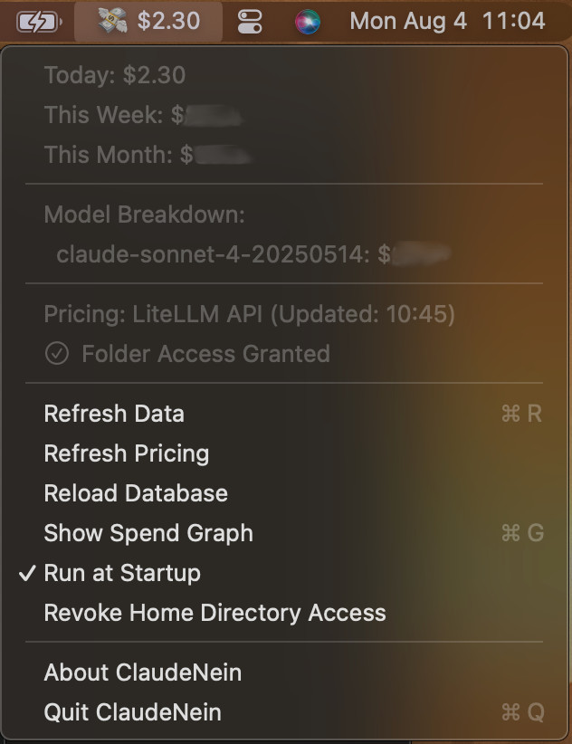Click the $2.30 spend amount in menu bar
The image size is (572, 744).
pyautogui.click(x=168, y=21)
